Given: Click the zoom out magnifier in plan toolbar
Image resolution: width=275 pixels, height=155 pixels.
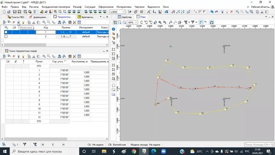Looking at the screenshot, I should point(165,22).
